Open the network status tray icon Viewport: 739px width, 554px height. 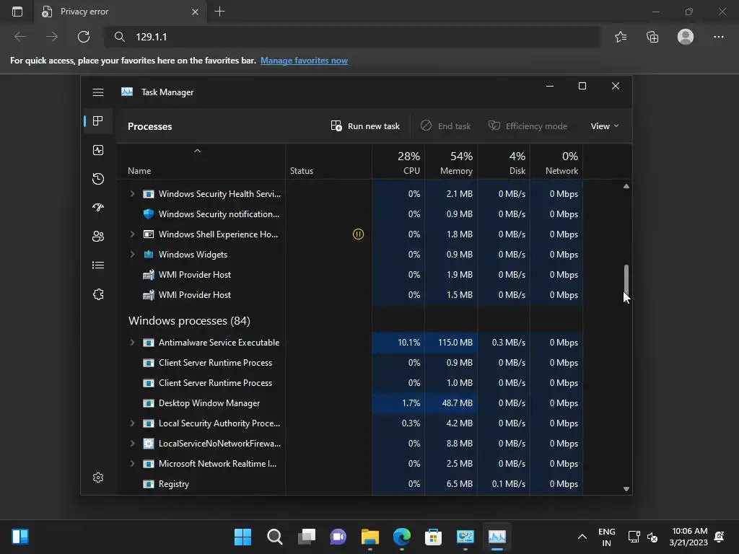(634, 537)
